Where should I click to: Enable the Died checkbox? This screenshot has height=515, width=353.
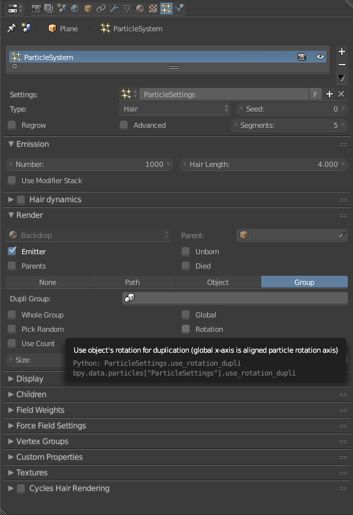tap(186, 266)
